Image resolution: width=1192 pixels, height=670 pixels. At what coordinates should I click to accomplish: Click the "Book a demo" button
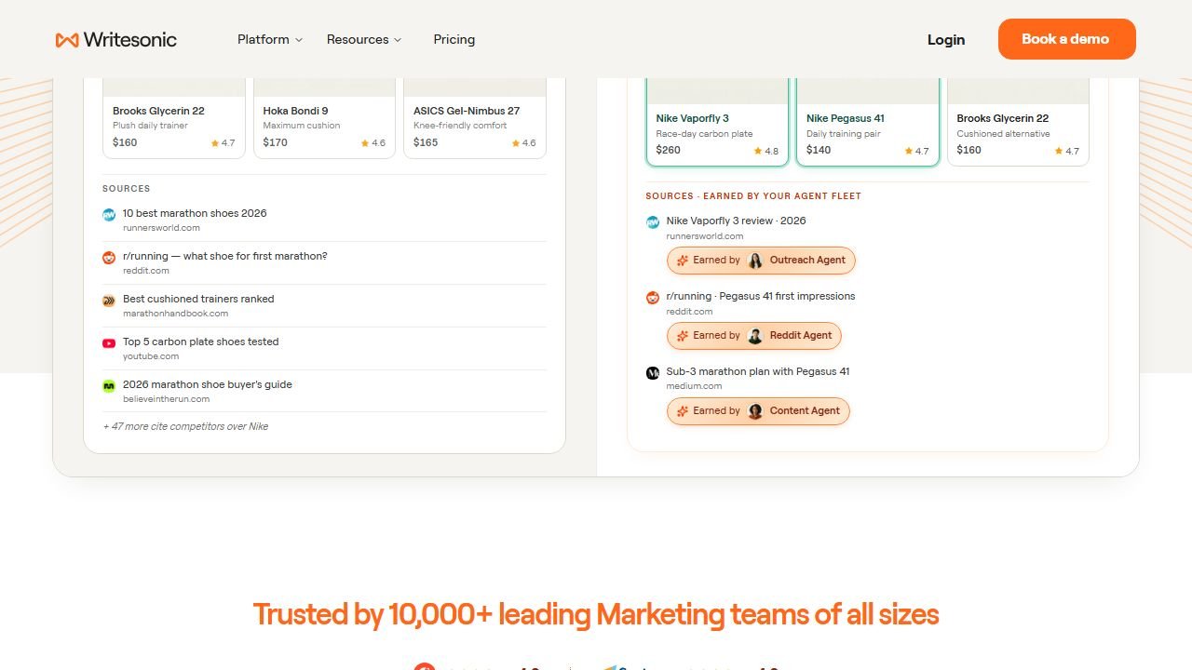1067,39
